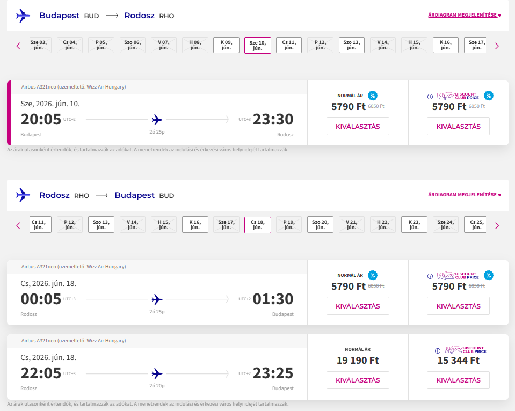Choose the Discount Club price for the 20:05 flight
This screenshot has height=411, width=515.
pyautogui.click(x=458, y=127)
